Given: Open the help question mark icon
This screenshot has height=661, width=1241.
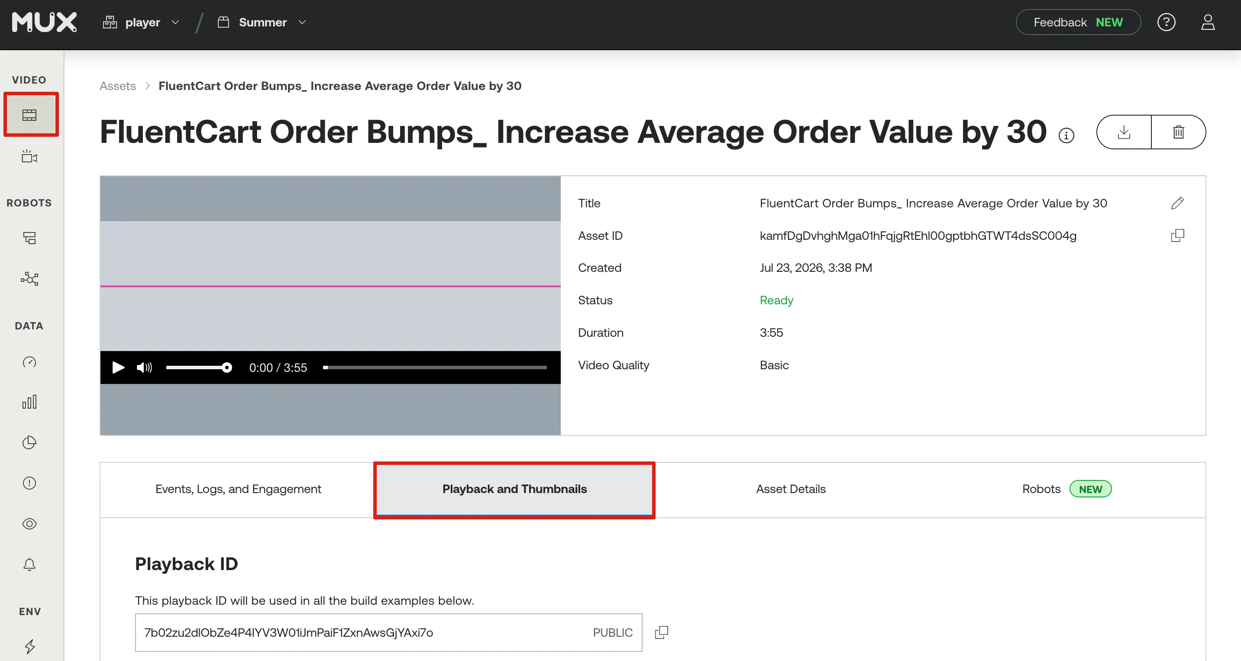Looking at the screenshot, I should [1167, 22].
